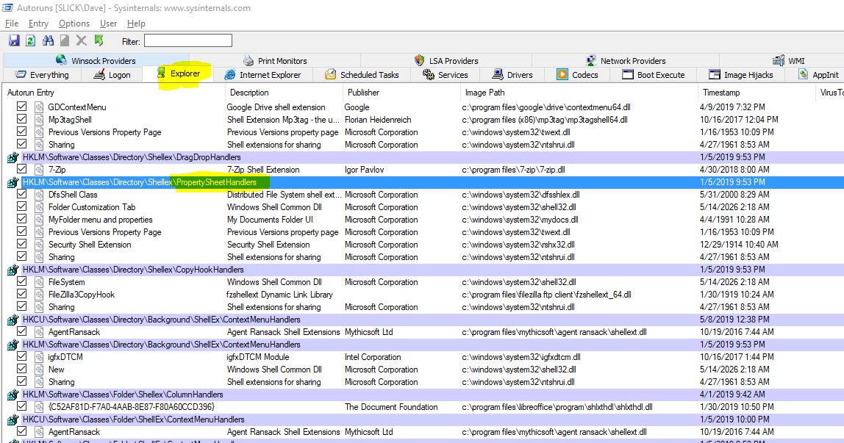
Task: Sort by the Autorun Entry column header
Action: pyautogui.click(x=114, y=93)
